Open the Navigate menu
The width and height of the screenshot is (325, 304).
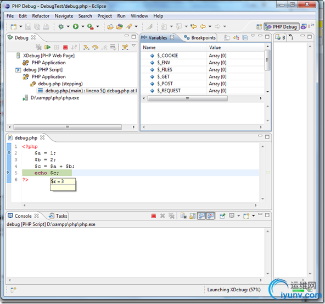(x=64, y=16)
